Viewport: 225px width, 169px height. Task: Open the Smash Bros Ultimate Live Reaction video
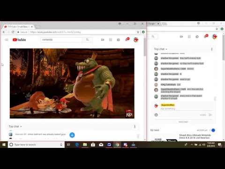[x=195, y=137]
